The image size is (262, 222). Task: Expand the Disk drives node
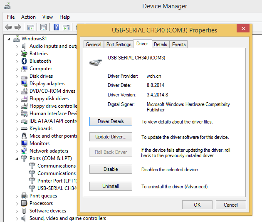click(x=17, y=76)
